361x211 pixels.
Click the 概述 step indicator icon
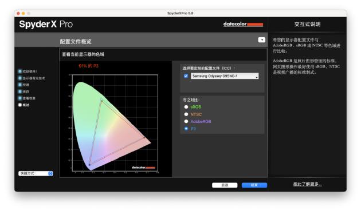point(20,105)
